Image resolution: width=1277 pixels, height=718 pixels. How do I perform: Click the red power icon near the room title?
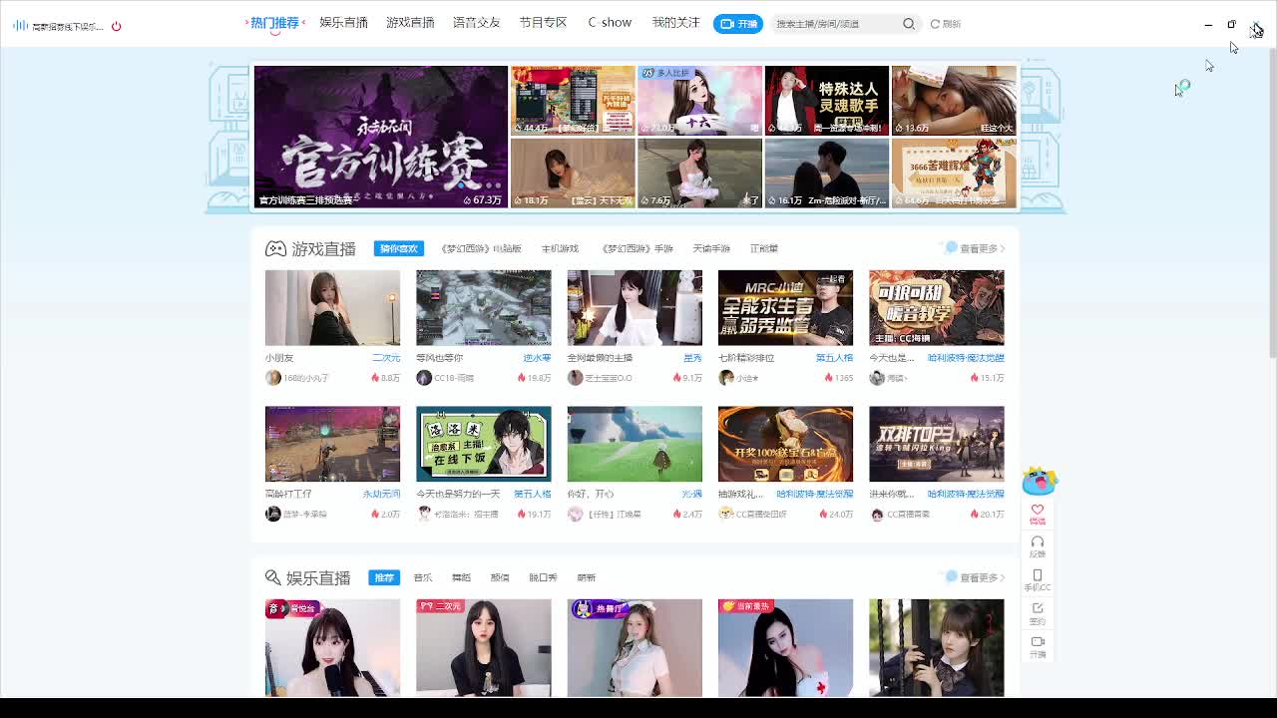click(x=116, y=26)
